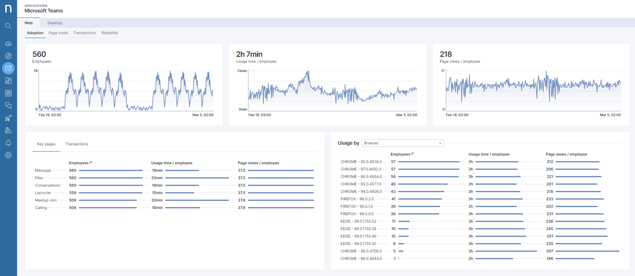Open the Reliability sub-tab
Viewport: 635px width, 276px height.
[x=110, y=33]
